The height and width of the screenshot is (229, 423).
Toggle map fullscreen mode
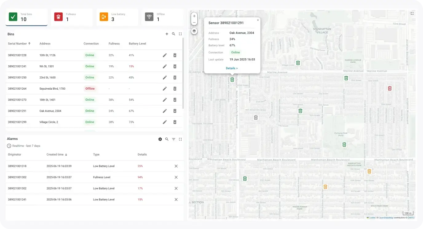pos(412,14)
